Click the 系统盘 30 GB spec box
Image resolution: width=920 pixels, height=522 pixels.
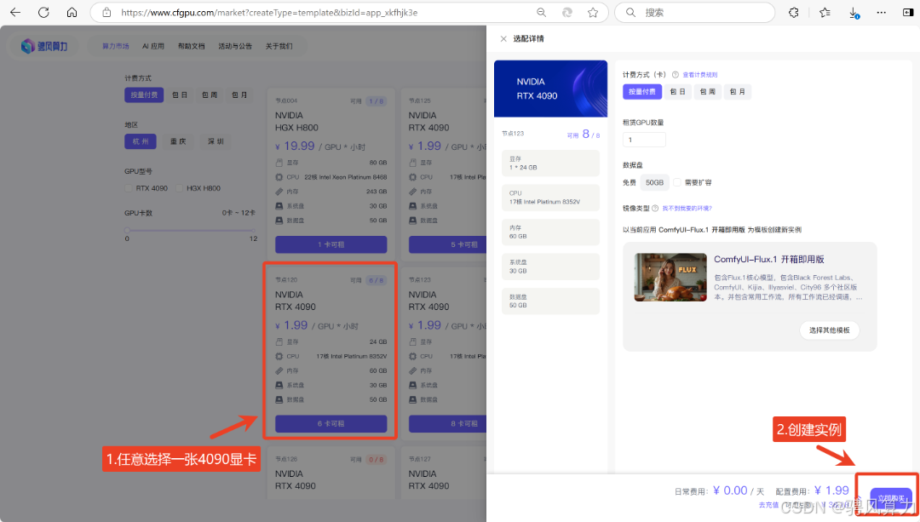pyautogui.click(x=550, y=267)
